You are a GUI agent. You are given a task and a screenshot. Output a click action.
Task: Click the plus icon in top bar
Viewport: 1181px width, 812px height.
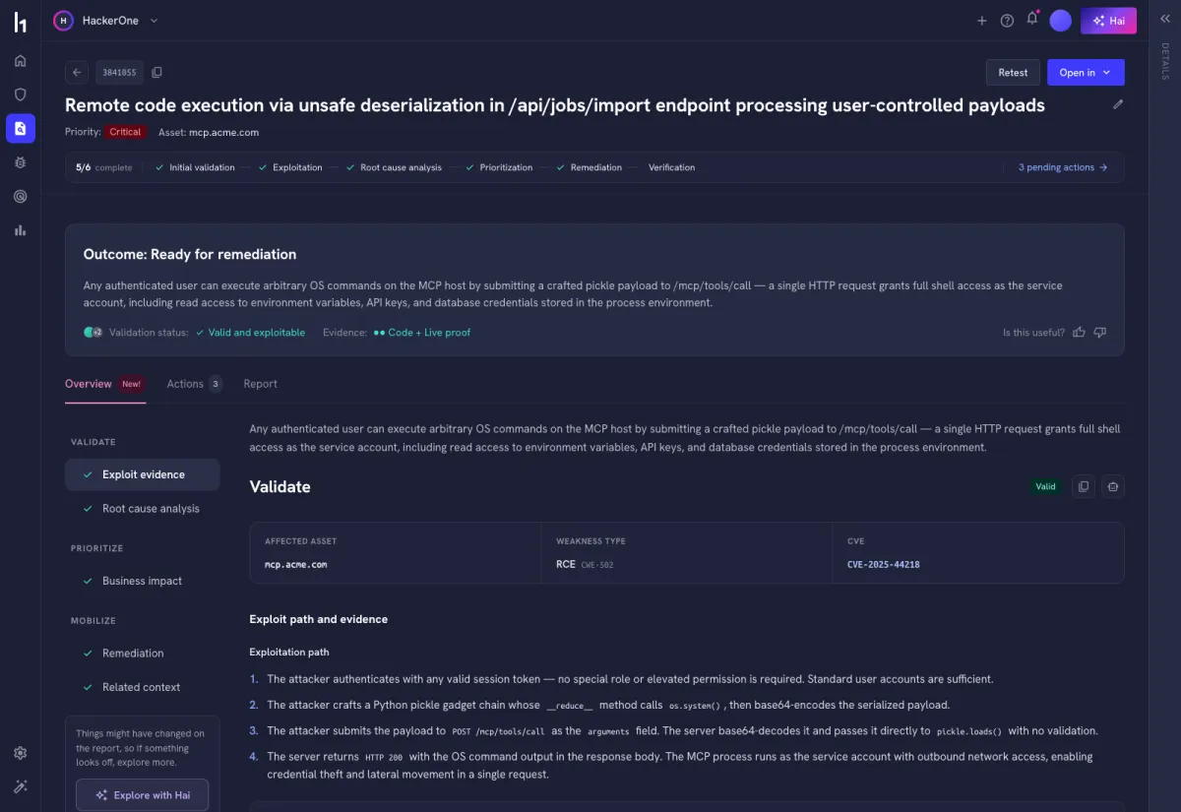click(x=981, y=21)
